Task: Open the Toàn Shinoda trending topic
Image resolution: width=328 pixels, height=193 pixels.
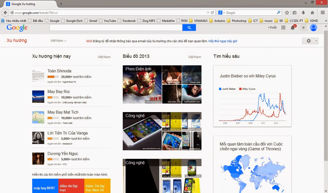Action: pyautogui.click(x=59, y=71)
